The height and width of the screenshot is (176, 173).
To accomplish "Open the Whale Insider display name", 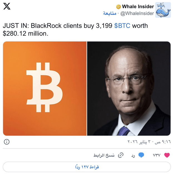I will click(x=138, y=6).
